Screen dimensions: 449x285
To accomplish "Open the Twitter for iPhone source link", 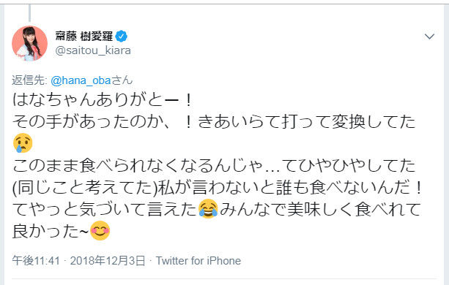I will coord(198,260).
